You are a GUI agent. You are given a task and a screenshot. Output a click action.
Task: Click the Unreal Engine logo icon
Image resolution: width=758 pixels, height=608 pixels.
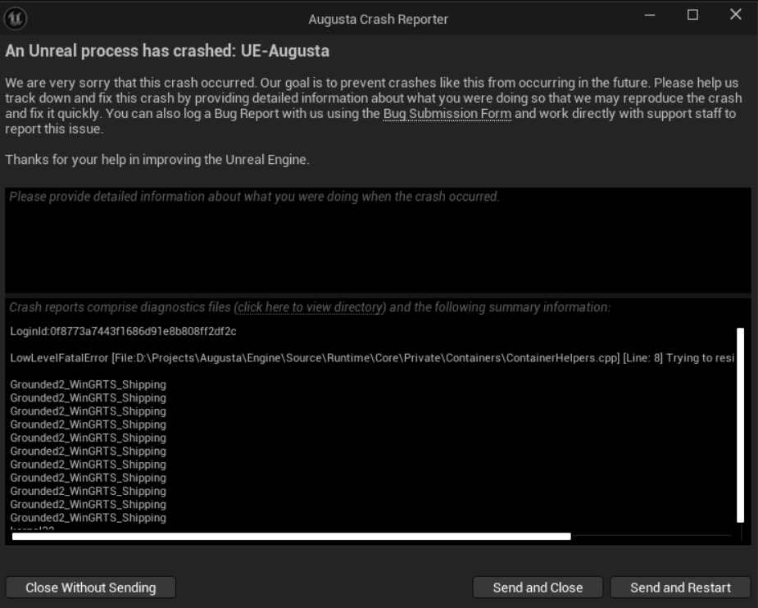click(16, 19)
